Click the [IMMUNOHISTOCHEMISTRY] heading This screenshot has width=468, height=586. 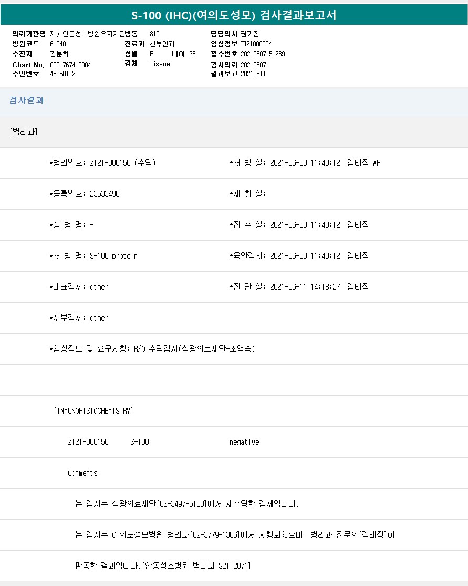point(93,411)
